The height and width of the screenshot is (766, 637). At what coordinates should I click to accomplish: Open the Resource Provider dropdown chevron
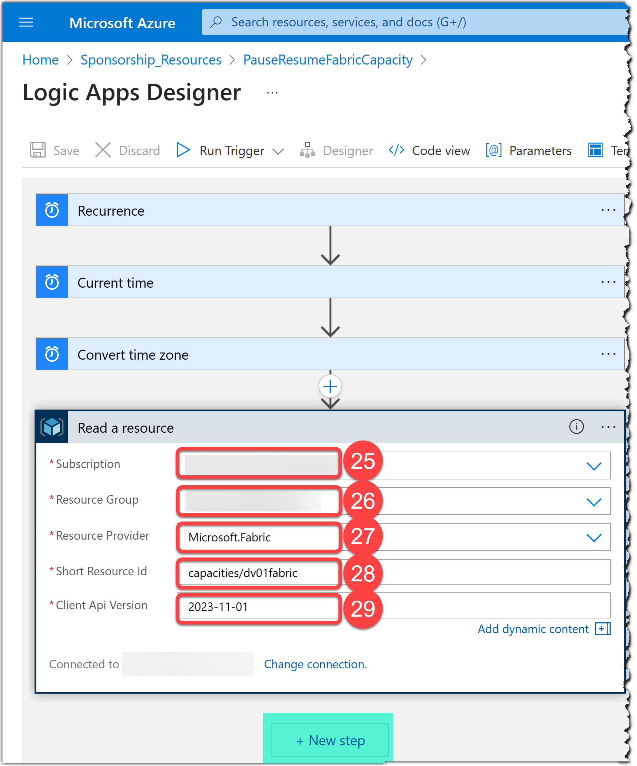click(x=594, y=538)
